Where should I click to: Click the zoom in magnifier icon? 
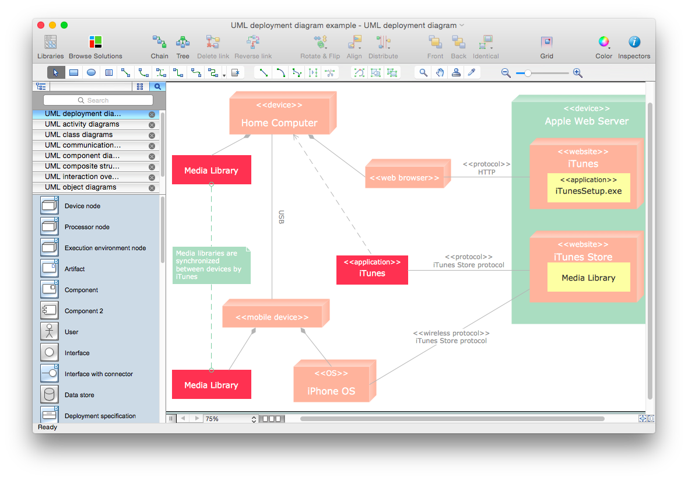[578, 73]
